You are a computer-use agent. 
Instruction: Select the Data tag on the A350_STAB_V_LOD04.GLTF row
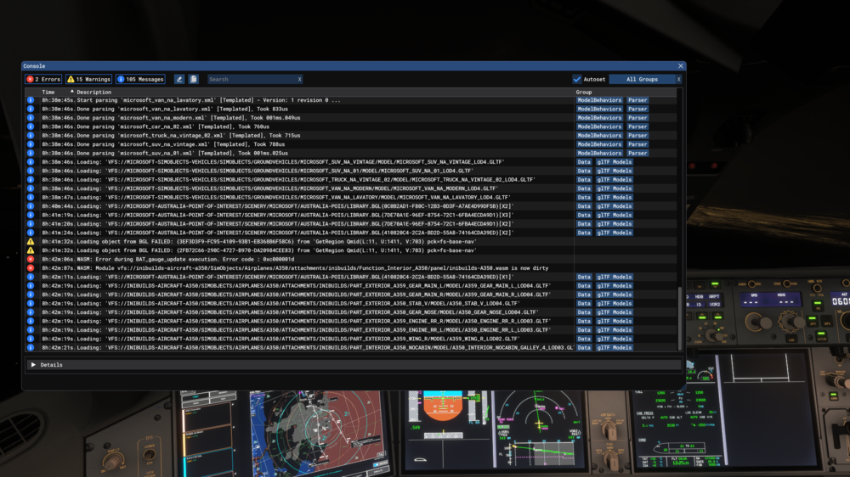(584, 303)
